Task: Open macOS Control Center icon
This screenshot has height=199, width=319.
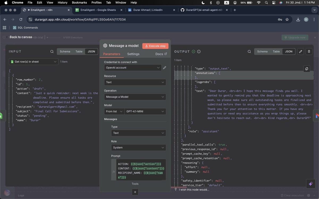Action: pos(274,2)
